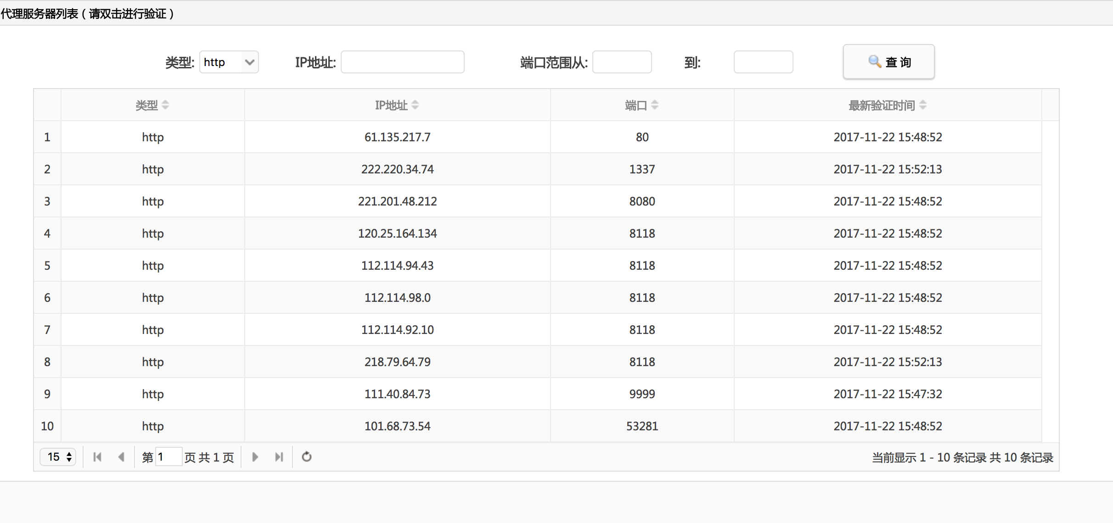This screenshot has width=1113, height=523.
Task: Click the page number input box
Action: pyautogui.click(x=168, y=457)
